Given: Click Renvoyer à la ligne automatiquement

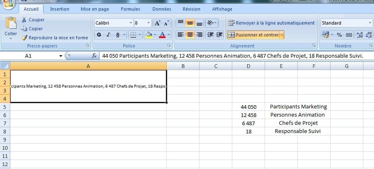Looking at the screenshot, I should point(271,23).
